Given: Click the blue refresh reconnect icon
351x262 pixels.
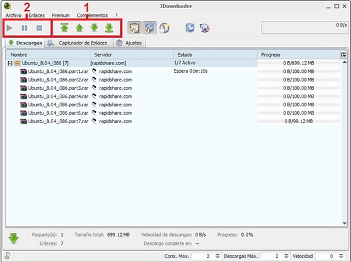Looking at the screenshot, I should (190, 28).
